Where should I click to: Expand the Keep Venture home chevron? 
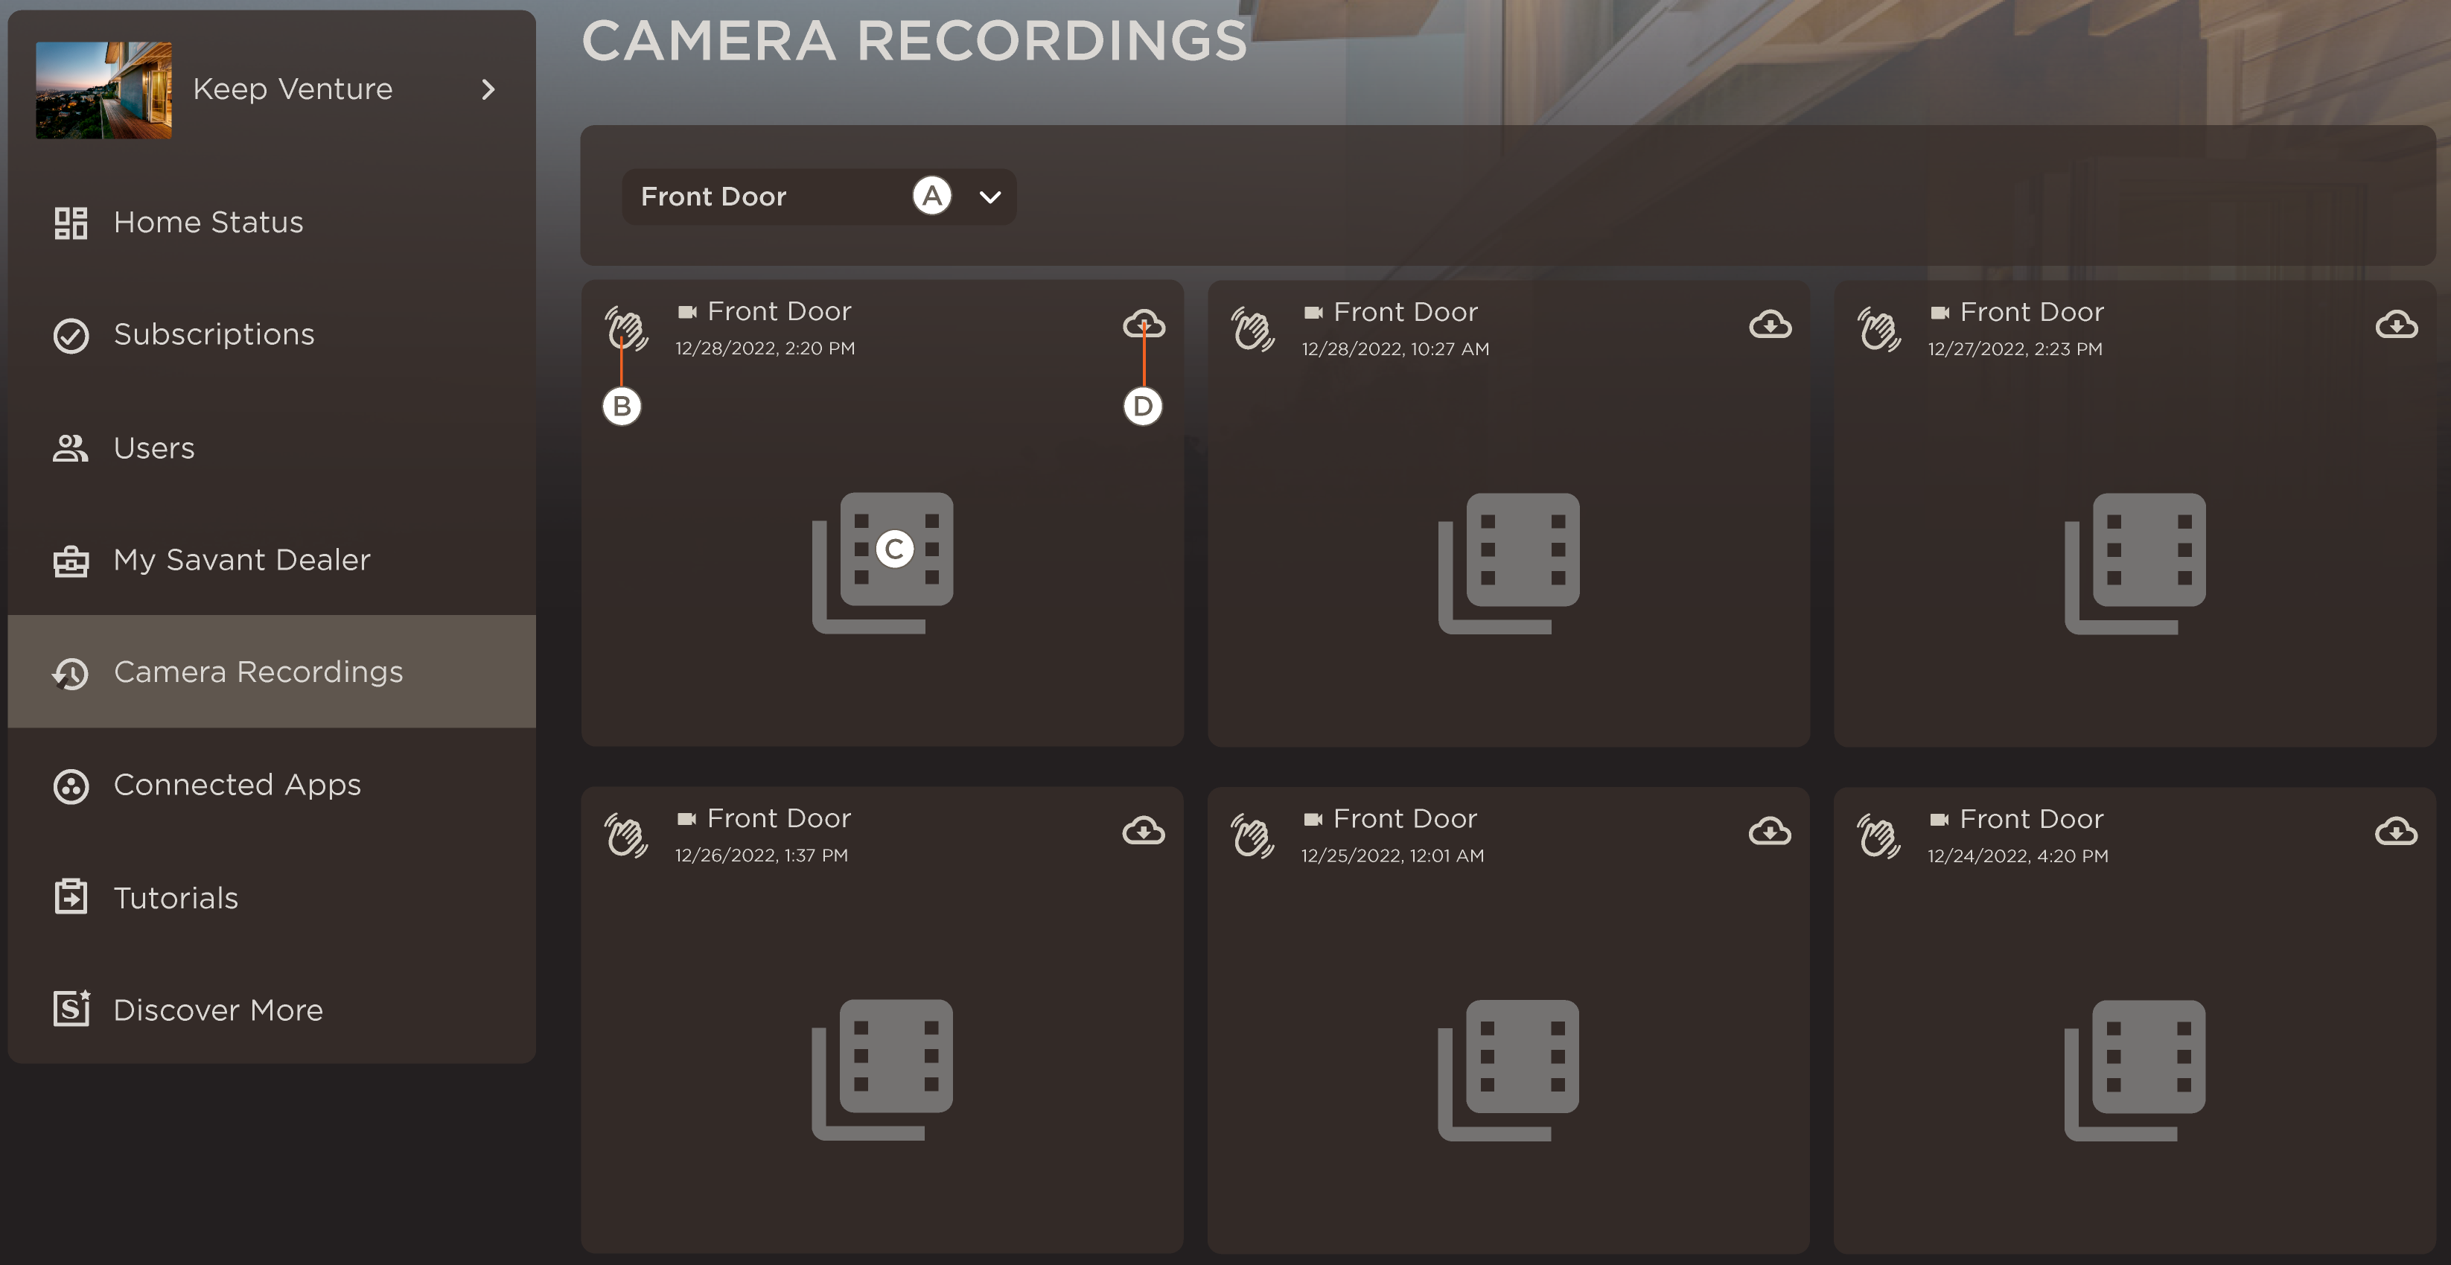coord(488,89)
